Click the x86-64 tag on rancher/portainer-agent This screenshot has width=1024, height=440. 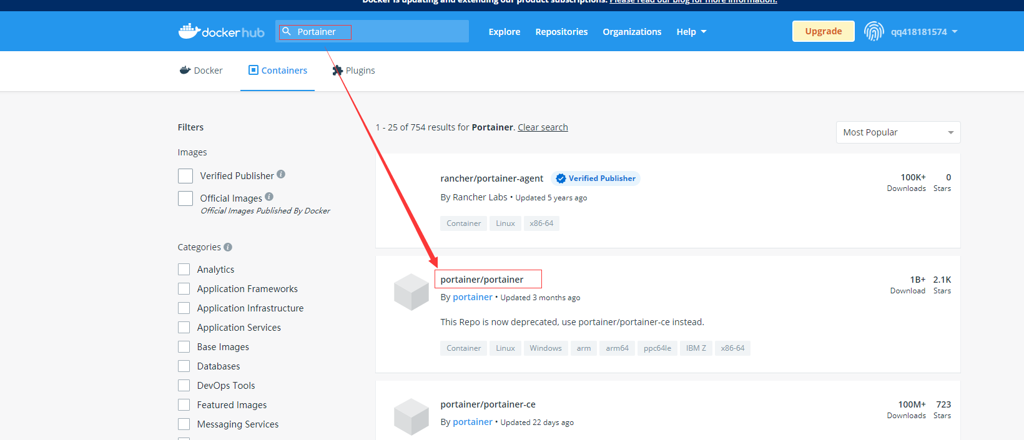pyautogui.click(x=541, y=223)
